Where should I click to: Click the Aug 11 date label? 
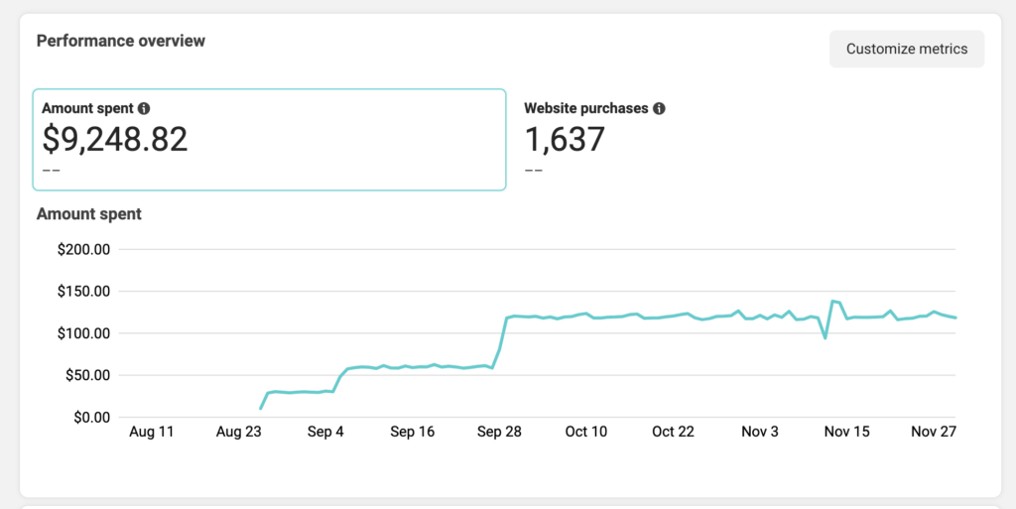pyautogui.click(x=152, y=432)
